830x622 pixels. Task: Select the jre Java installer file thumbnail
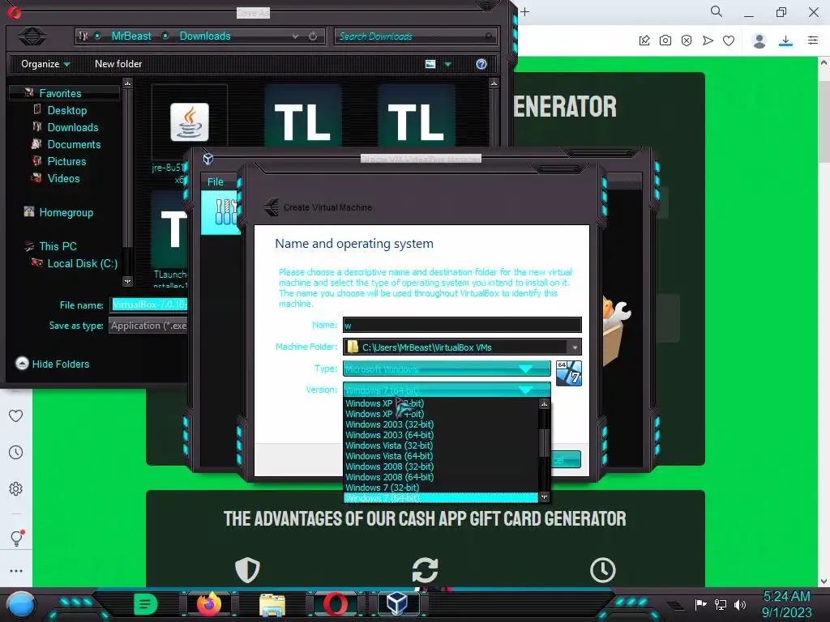189,121
